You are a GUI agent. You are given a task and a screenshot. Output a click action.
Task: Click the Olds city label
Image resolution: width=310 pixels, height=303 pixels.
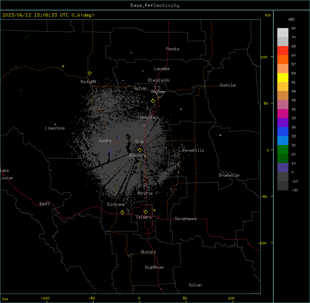click(x=140, y=142)
